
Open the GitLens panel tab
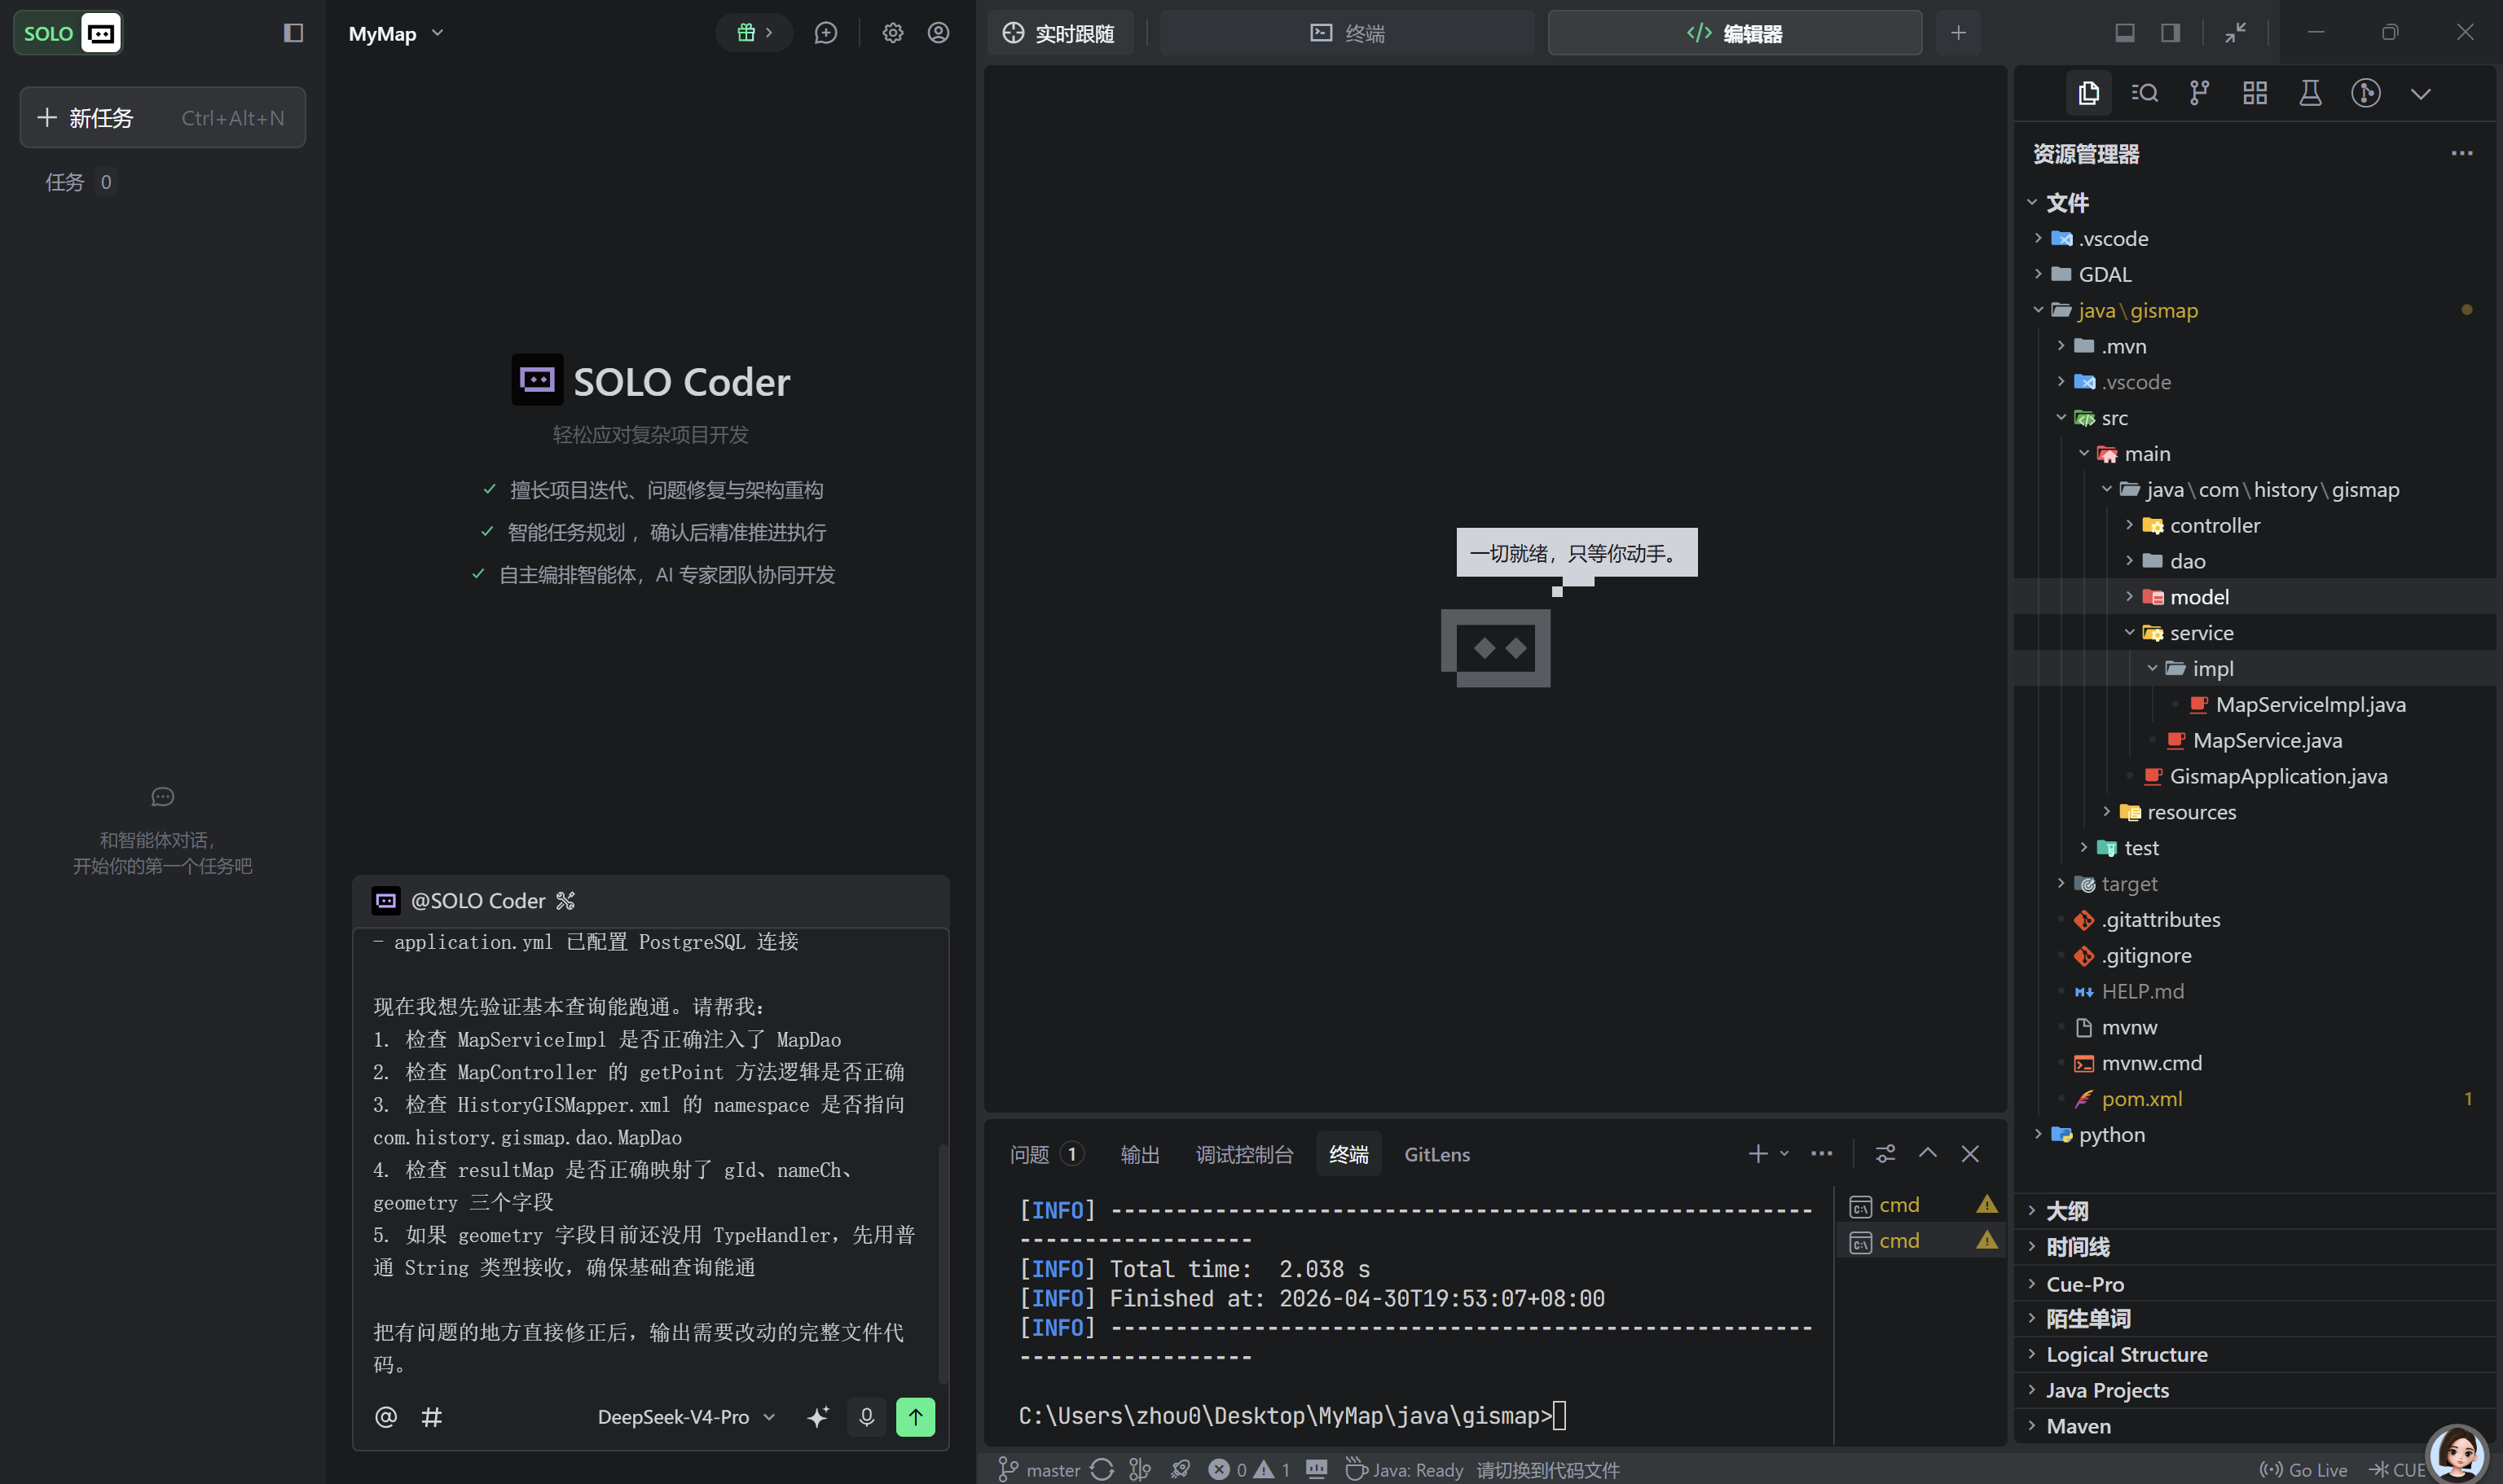click(x=1436, y=1154)
